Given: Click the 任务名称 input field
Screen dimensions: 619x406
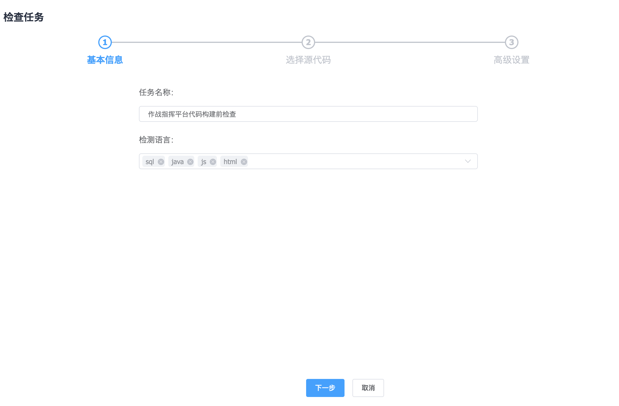Looking at the screenshot, I should click(x=308, y=114).
